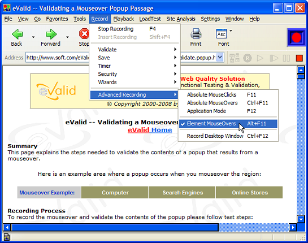Click the green Forward arrow icon
Viewport: 308px width, 243px height.
pos(51,34)
